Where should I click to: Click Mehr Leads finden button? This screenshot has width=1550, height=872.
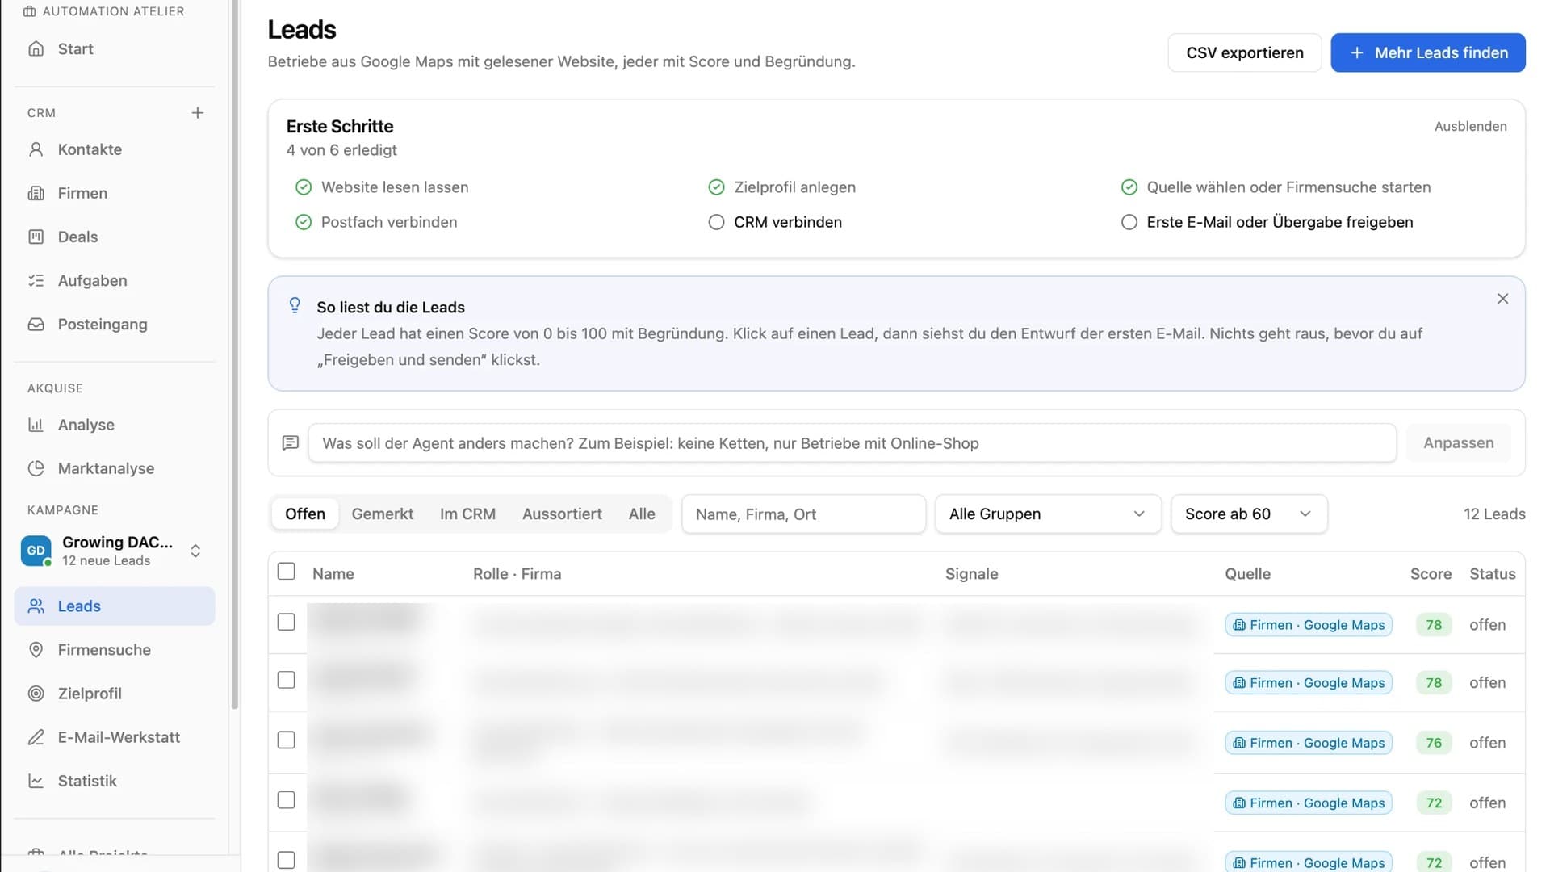tap(1428, 52)
